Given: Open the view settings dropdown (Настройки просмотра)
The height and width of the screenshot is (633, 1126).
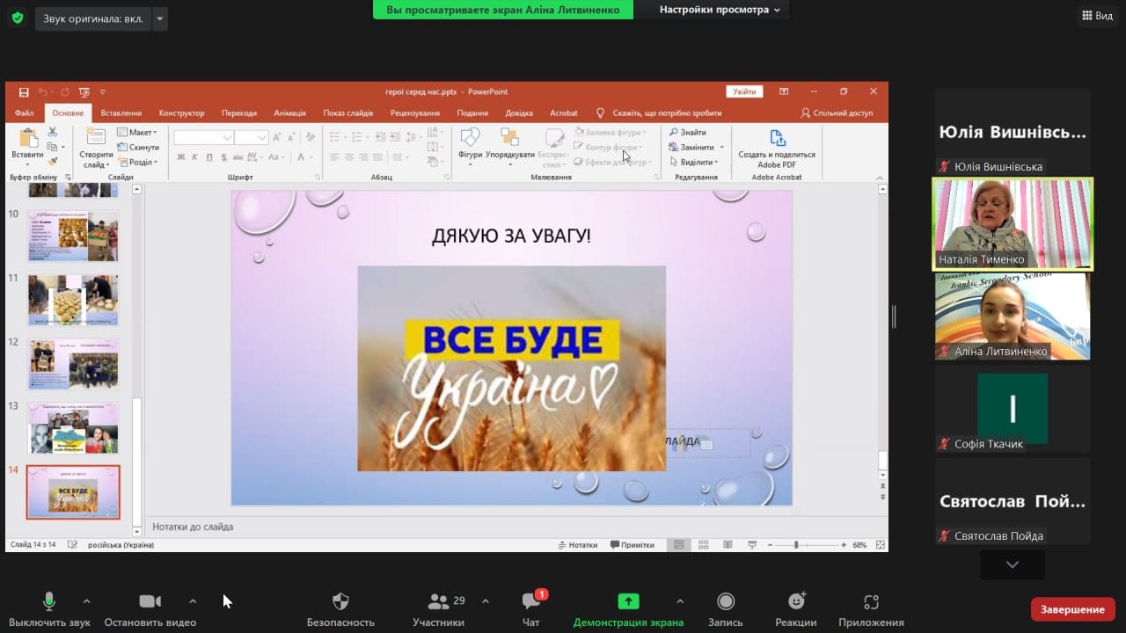Looking at the screenshot, I should pos(720,10).
